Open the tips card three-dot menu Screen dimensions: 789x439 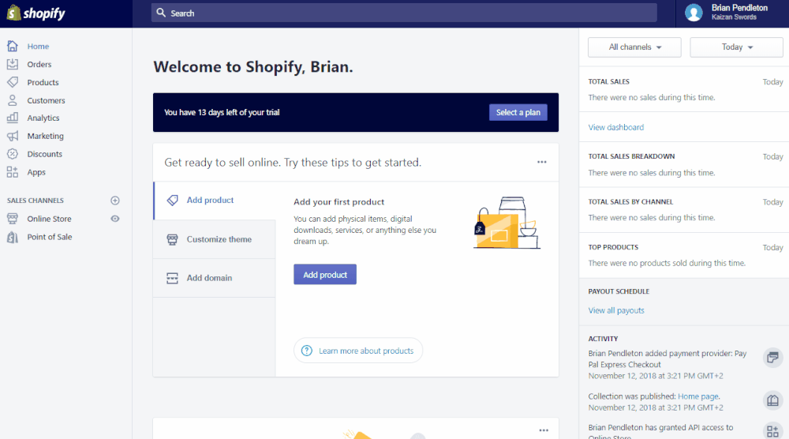pos(542,162)
